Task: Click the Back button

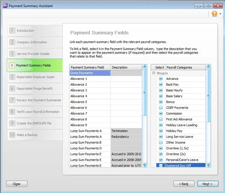Action: [184, 184]
